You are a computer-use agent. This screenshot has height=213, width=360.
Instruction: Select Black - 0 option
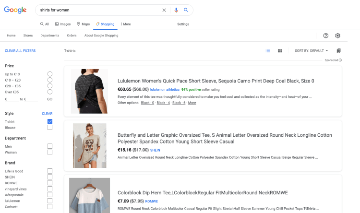(x=147, y=103)
